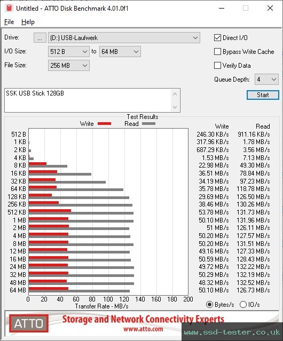283x341 pixels.
Task: Click the read value '49.30 MB/s'
Action: [x=255, y=165]
